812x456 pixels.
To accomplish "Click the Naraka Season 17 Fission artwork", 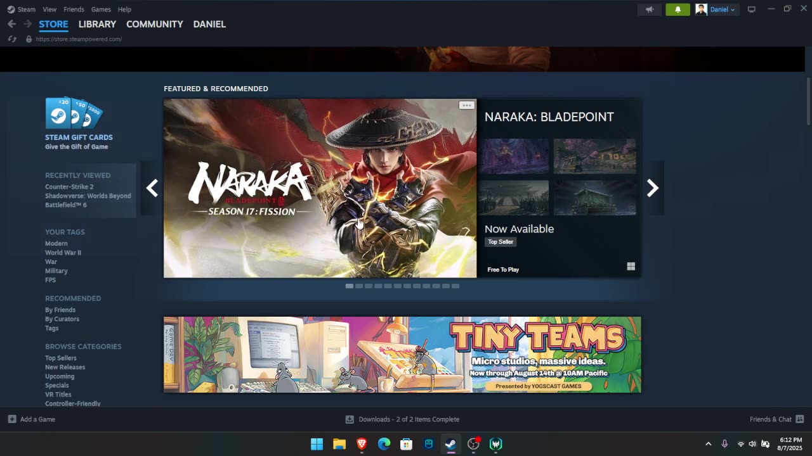I will [320, 188].
